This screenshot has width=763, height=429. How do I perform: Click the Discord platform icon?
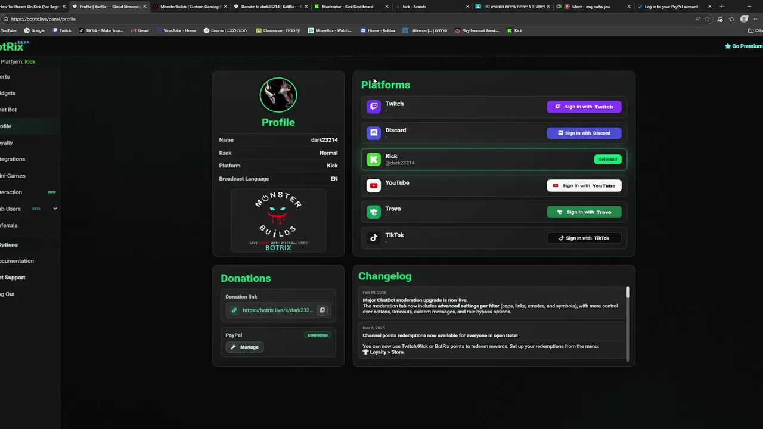coord(374,133)
